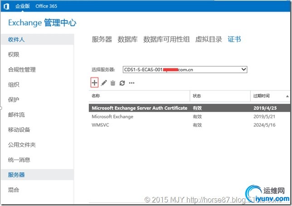
Task: Click 有效 status in WMSVC row
Action: [197, 125]
